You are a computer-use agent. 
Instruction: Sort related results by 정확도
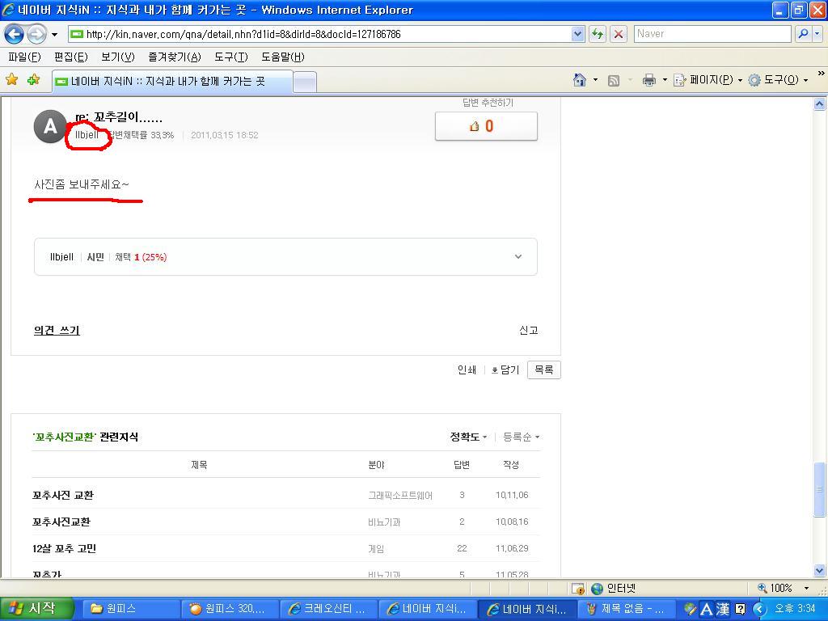pyautogui.click(x=468, y=437)
